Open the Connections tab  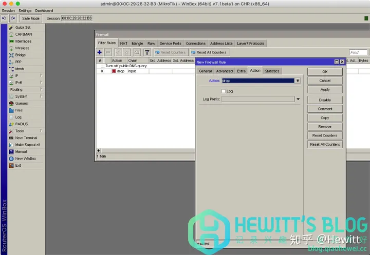click(196, 44)
